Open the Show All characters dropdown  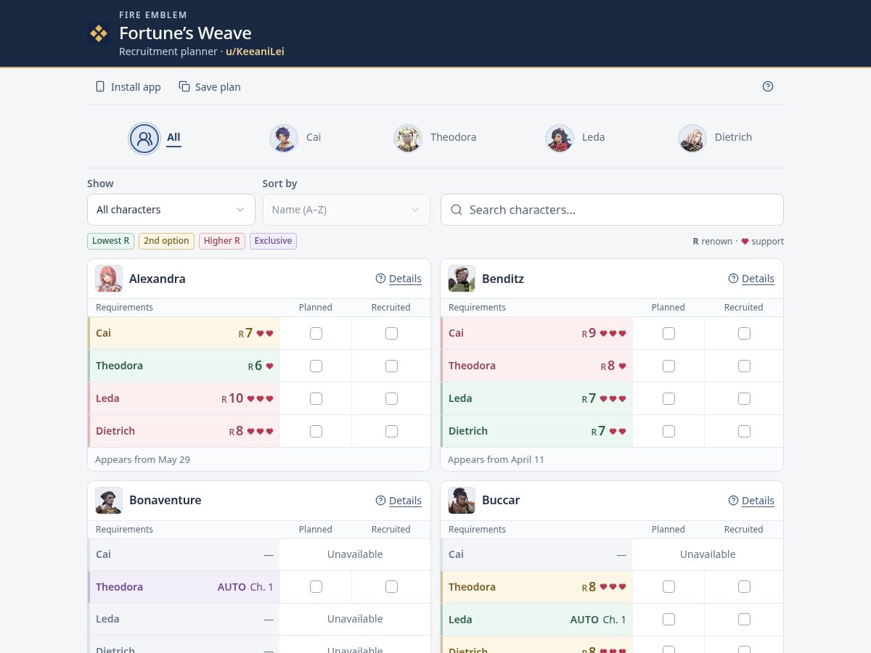click(171, 210)
